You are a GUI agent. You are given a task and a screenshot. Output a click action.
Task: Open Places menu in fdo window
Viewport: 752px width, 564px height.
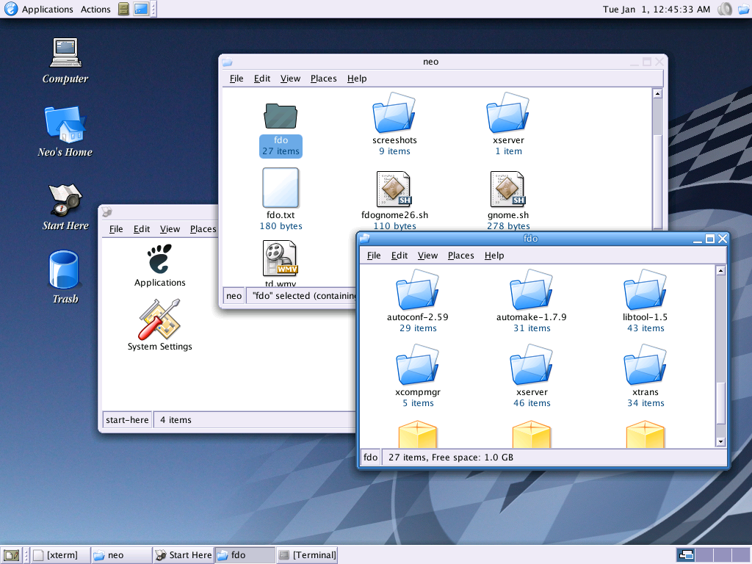(x=460, y=256)
